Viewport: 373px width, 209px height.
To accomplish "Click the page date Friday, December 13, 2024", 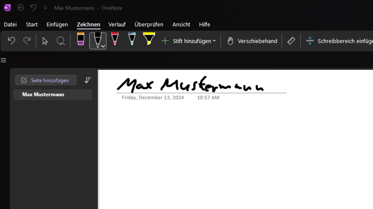I will click(x=153, y=97).
